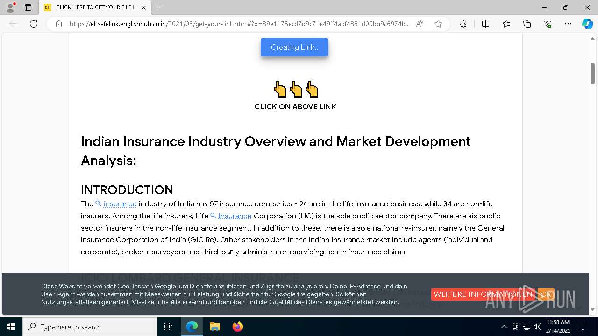The height and width of the screenshot is (336, 598).
Task: Add this page to favorites star
Action: (x=438, y=24)
